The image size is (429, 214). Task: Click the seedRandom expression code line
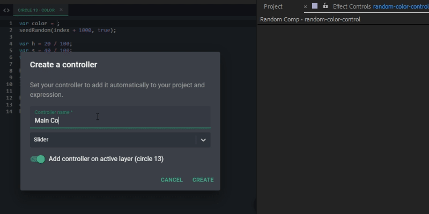[x=67, y=30]
